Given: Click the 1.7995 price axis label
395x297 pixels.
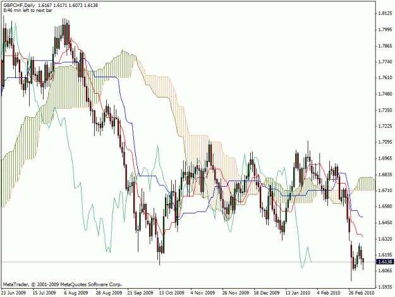Looking at the screenshot, I should point(386,30).
